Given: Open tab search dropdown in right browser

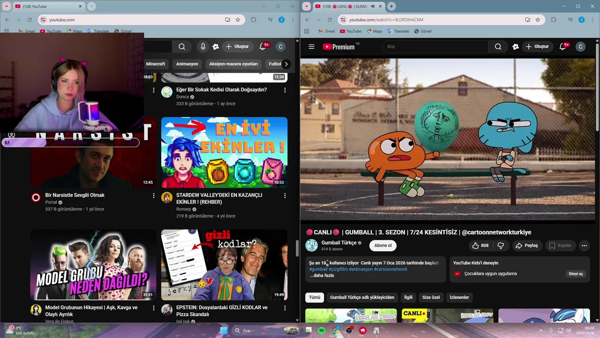Looking at the screenshot, I should pos(307,6).
